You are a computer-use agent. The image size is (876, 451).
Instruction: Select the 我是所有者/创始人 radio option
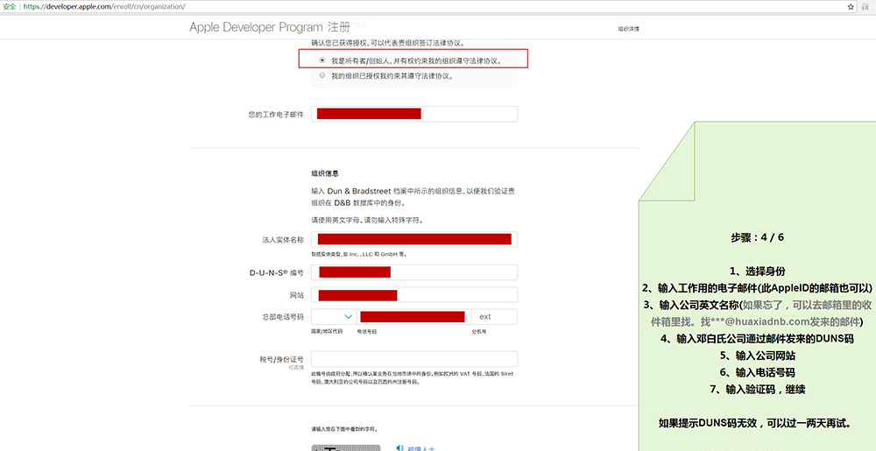[322, 60]
